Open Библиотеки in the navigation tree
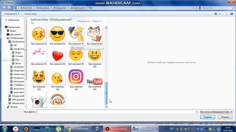 pos(14,27)
